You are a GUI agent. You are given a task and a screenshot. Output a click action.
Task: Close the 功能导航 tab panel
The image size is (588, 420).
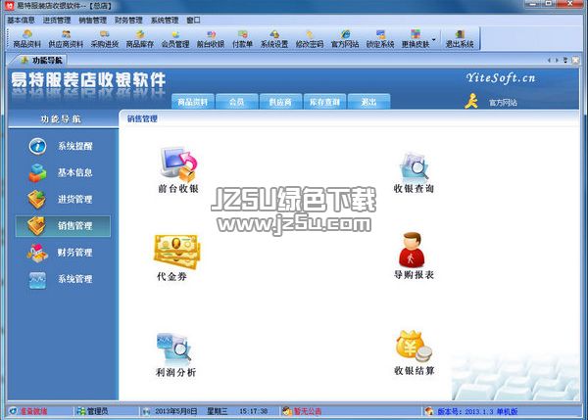(x=576, y=60)
